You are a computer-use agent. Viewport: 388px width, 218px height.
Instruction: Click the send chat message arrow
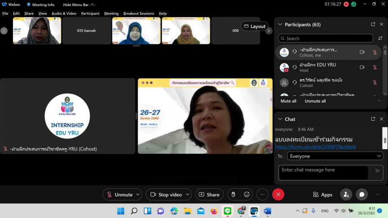(x=378, y=171)
